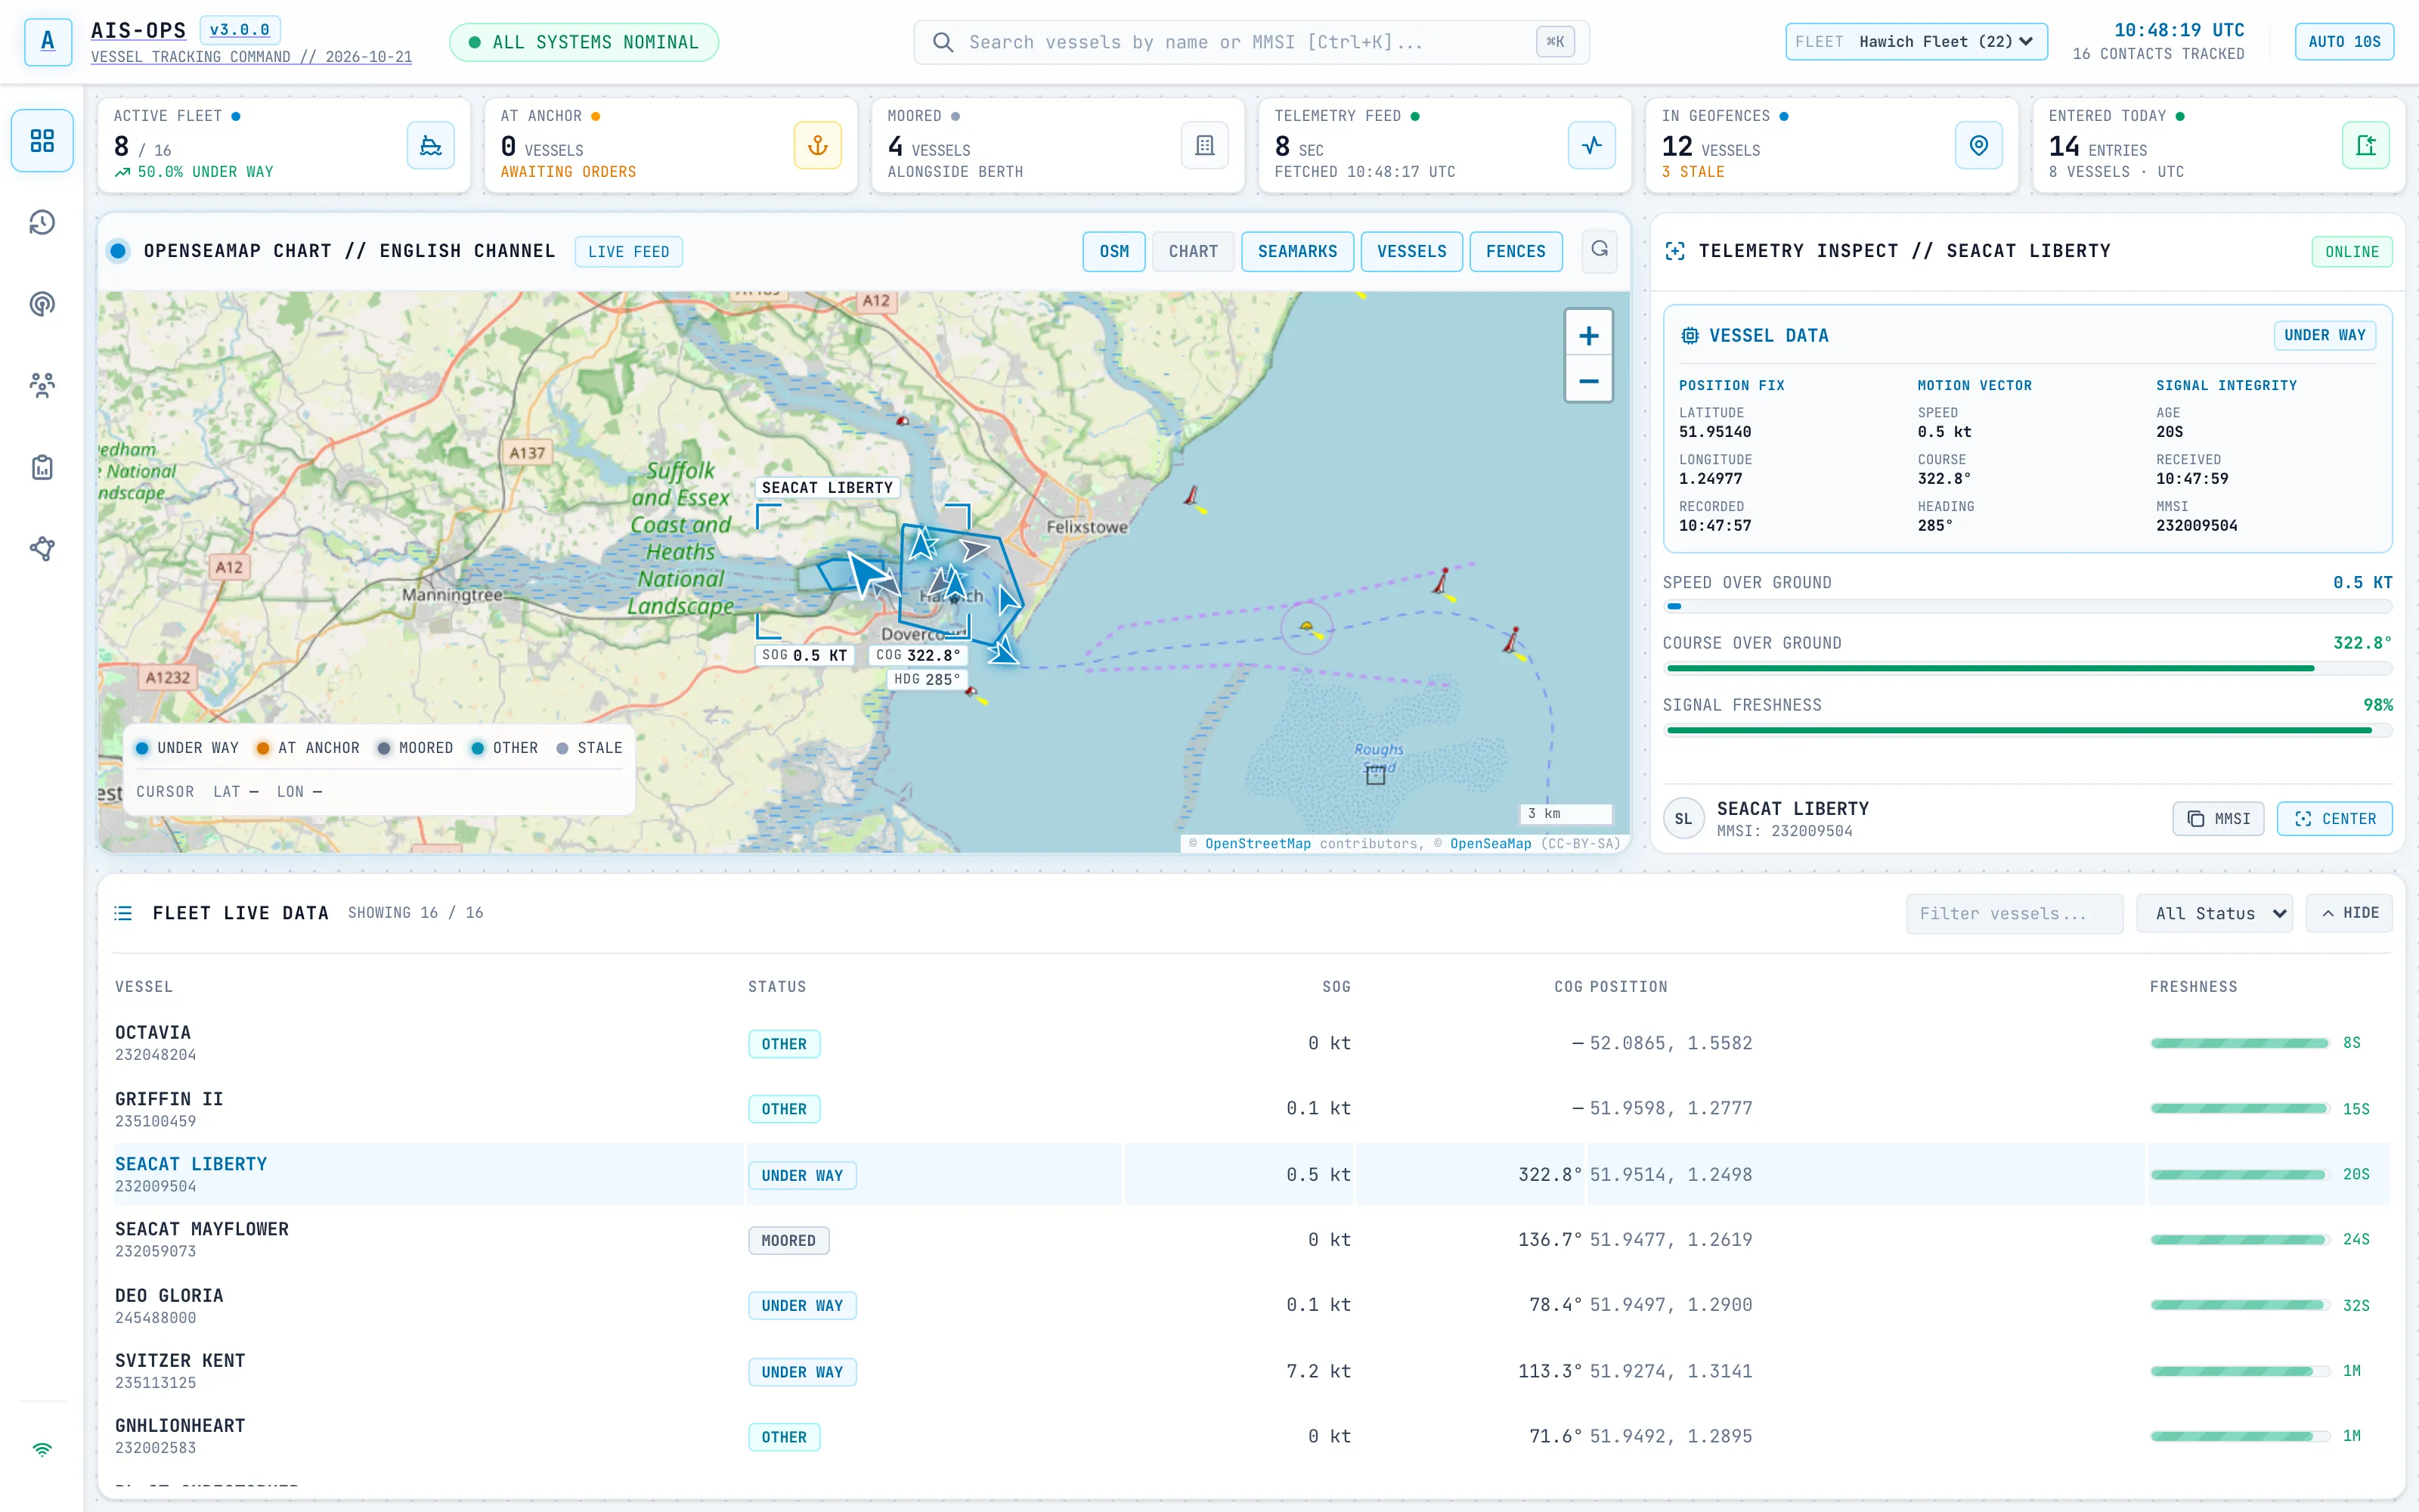Image resolution: width=2419 pixels, height=1512 pixels.
Task: Click the Course Over Ground bar
Action: pyautogui.click(x=2027, y=668)
